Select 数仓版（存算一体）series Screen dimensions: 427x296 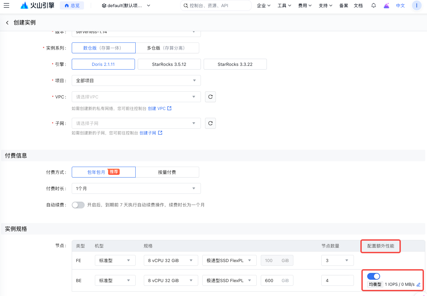tap(104, 48)
